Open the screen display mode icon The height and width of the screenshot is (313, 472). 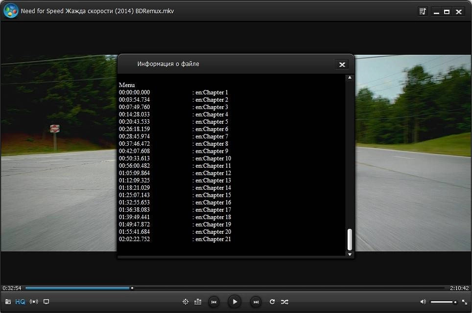click(46, 302)
